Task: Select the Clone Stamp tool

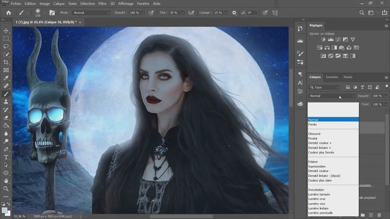Action: (6, 102)
